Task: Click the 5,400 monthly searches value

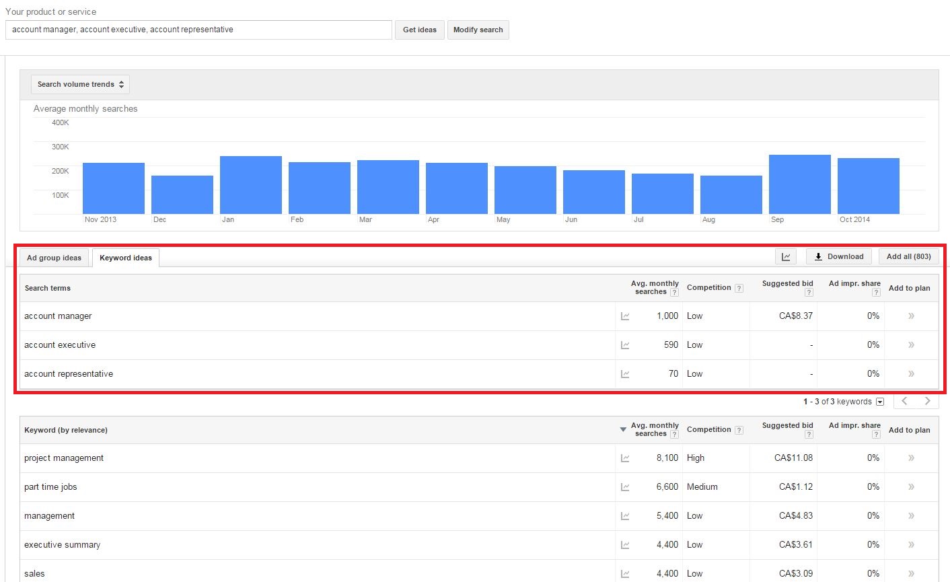Action: [667, 516]
